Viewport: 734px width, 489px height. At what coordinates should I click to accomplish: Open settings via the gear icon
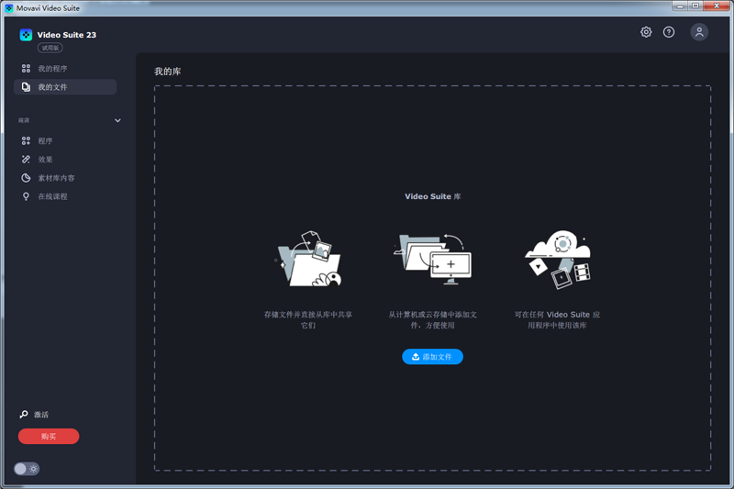pos(646,32)
